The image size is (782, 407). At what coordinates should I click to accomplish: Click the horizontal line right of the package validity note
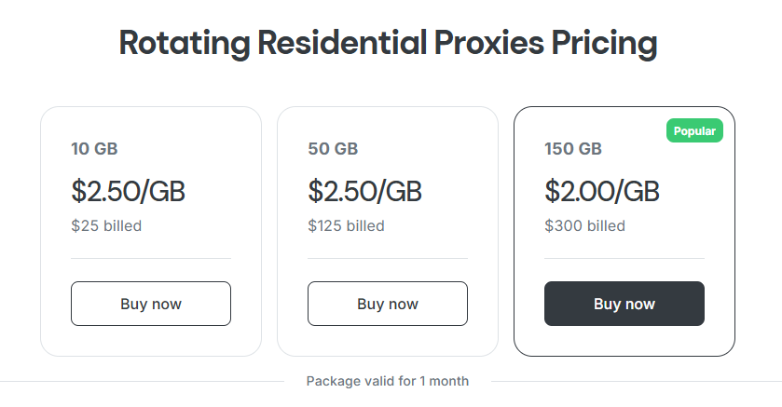click(x=634, y=381)
